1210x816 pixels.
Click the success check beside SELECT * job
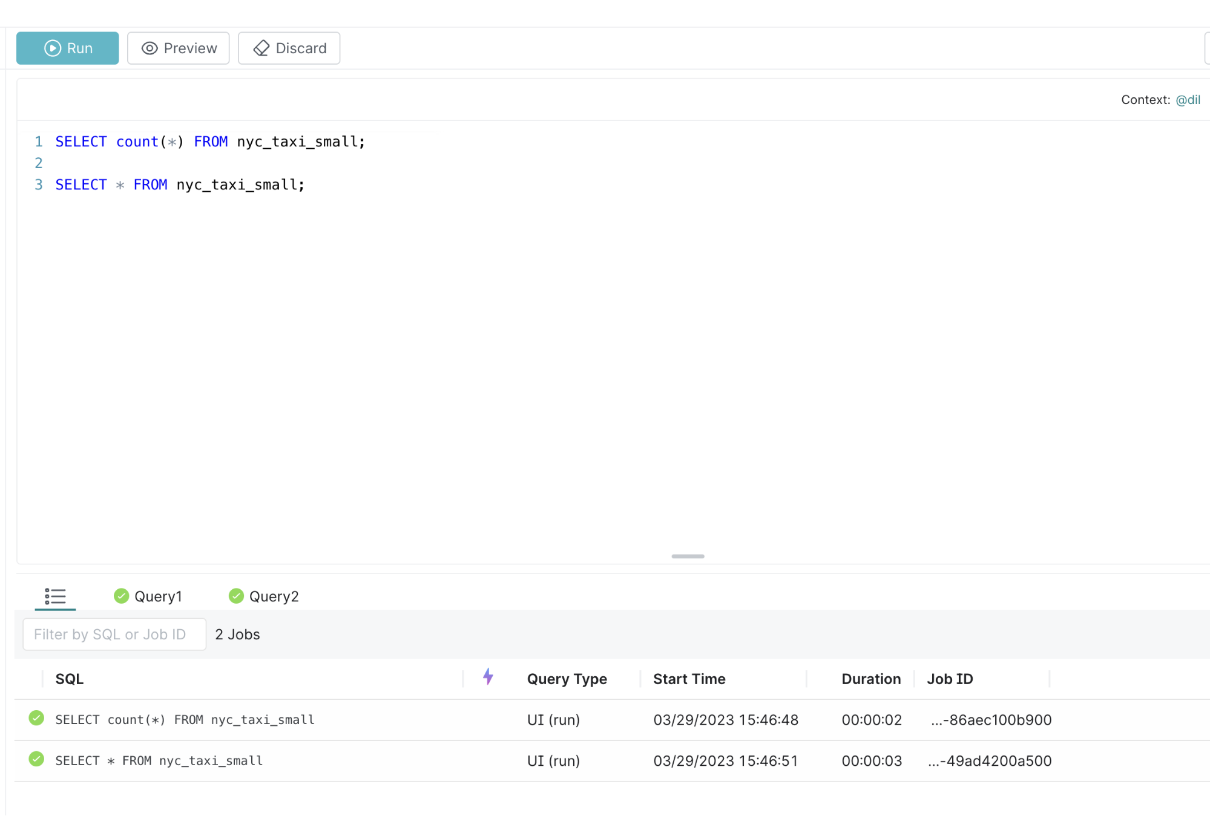[36, 760]
